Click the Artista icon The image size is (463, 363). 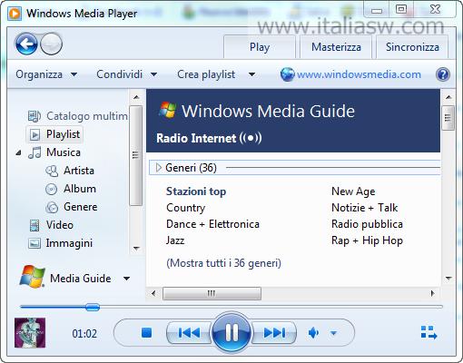52,171
